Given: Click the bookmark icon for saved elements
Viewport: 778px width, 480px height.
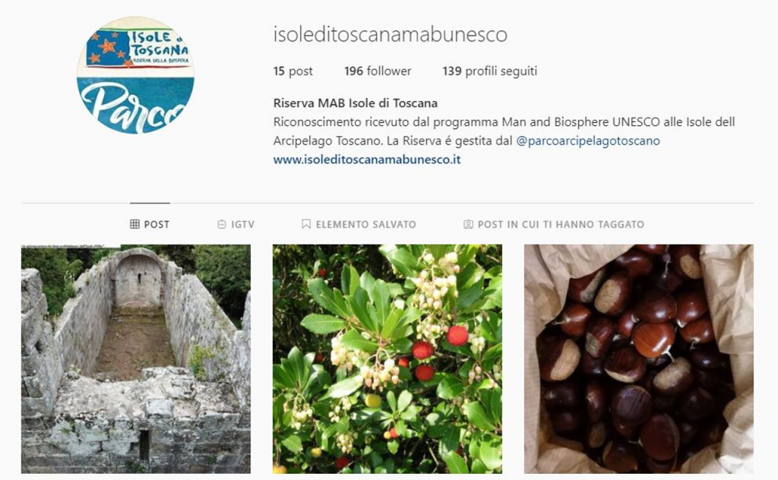Looking at the screenshot, I should pyautogui.click(x=306, y=224).
